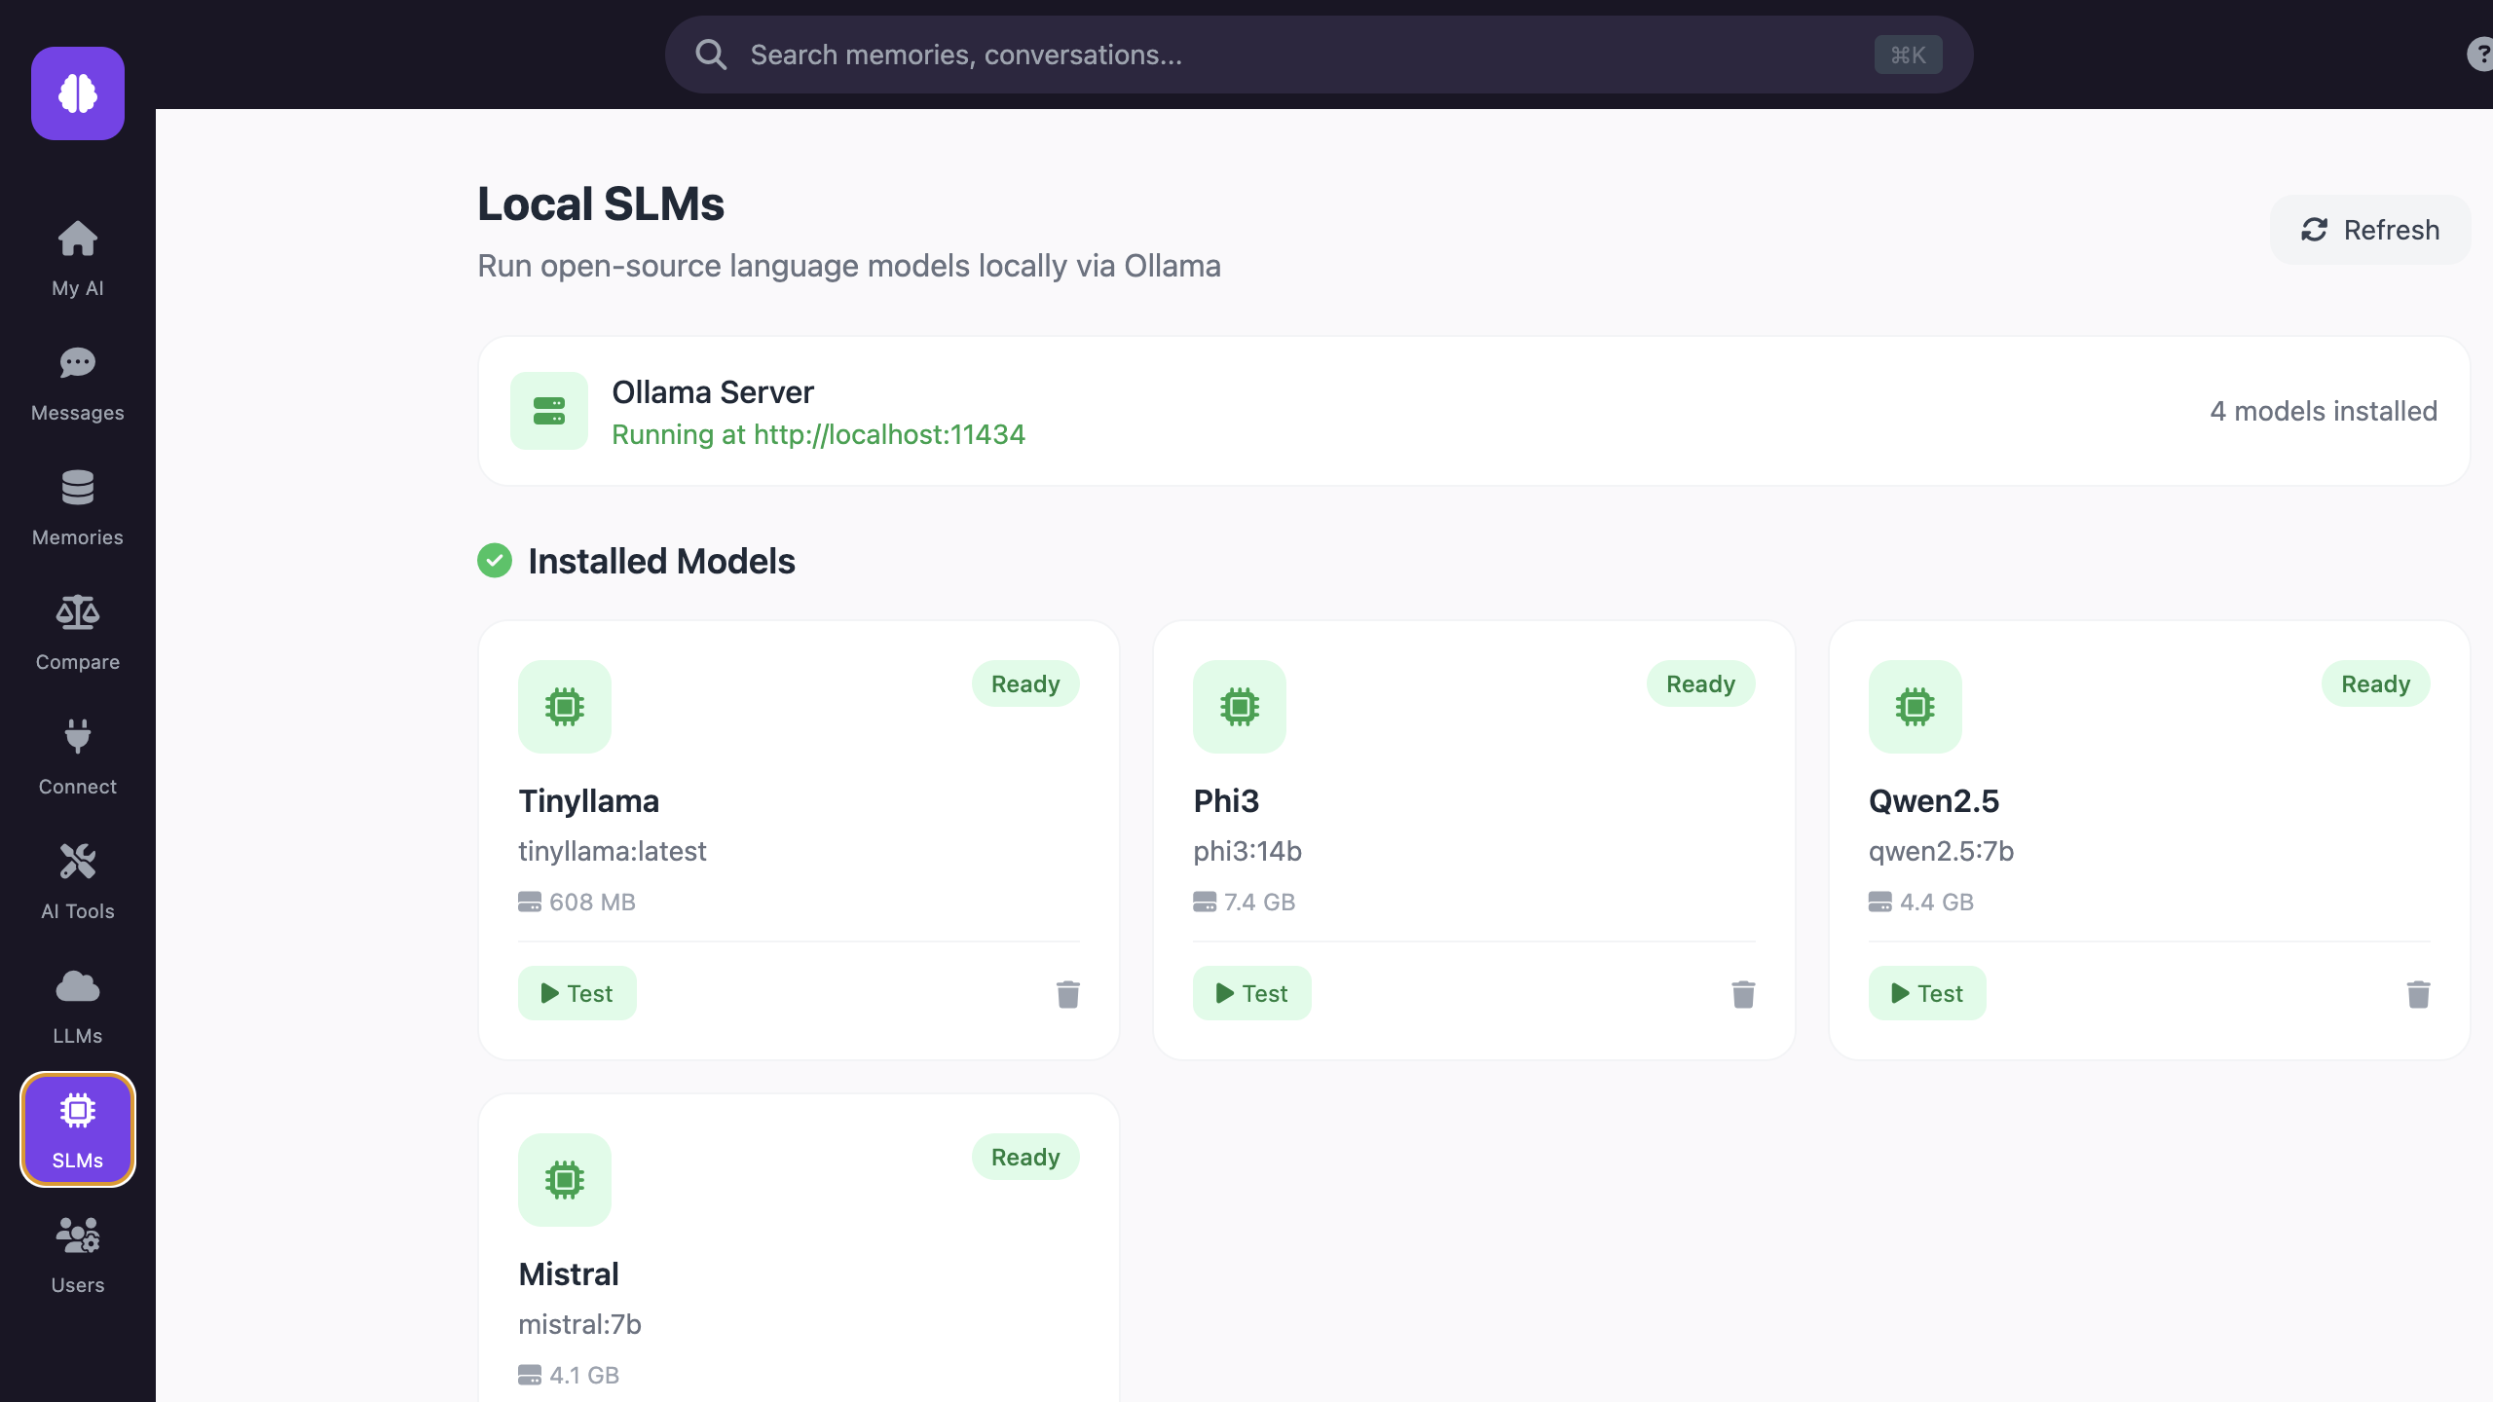This screenshot has width=2493, height=1402.
Task: Delete the Tinyllama model
Action: (1067, 994)
